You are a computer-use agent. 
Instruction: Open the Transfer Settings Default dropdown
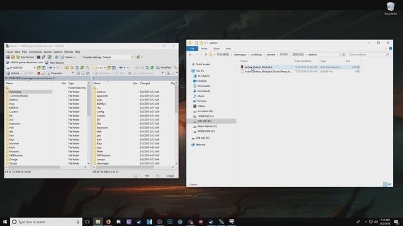click(x=108, y=57)
